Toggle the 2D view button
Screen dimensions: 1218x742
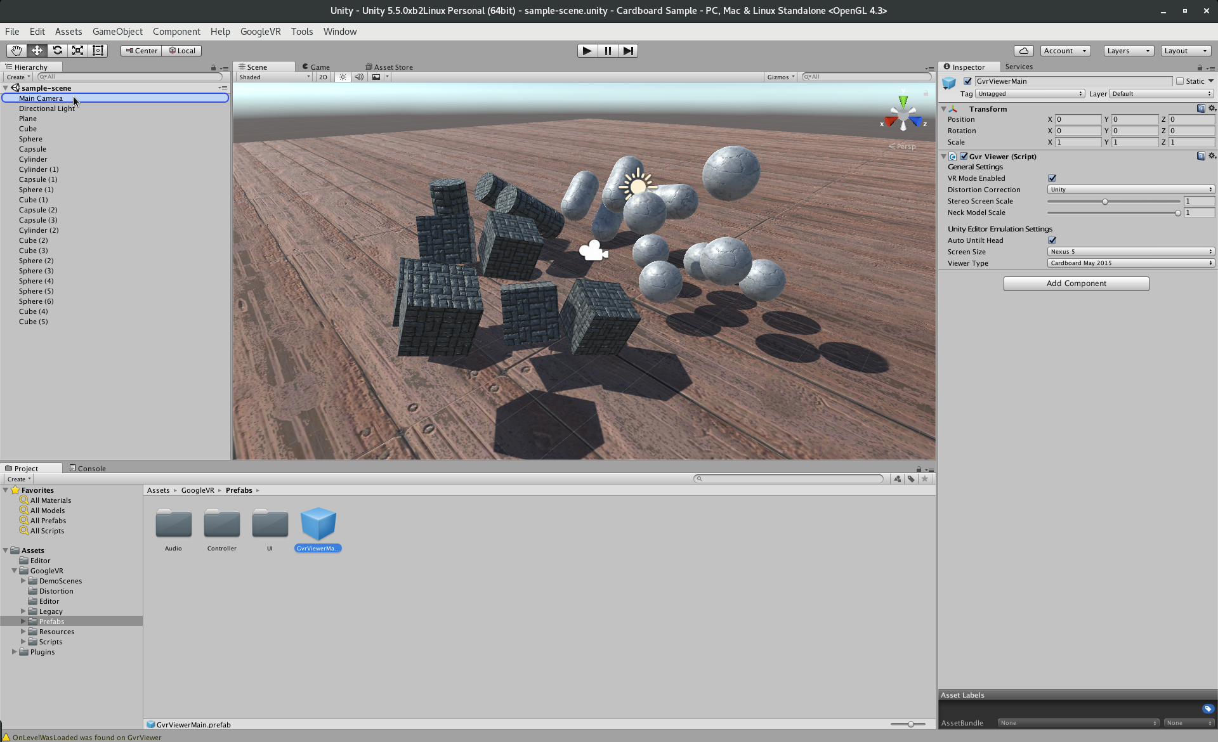tap(323, 77)
